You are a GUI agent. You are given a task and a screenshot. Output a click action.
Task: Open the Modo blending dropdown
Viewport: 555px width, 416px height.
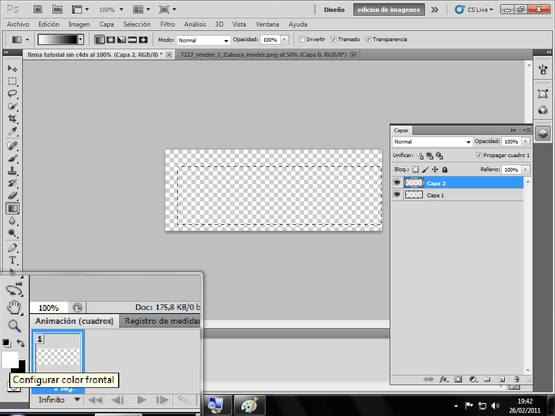204,40
